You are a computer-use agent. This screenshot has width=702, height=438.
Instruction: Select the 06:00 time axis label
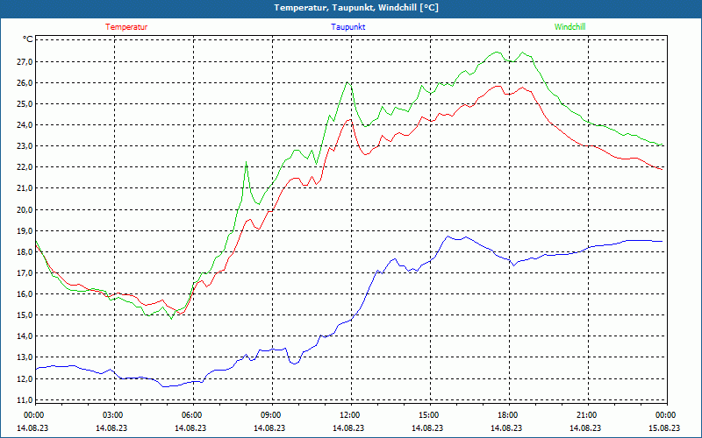(x=193, y=415)
